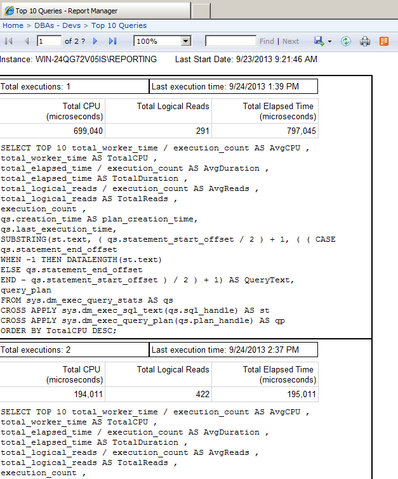Select the Top 10 Queries browser tab
Screen dimensions: 398x479
pyautogui.click(x=95, y=11)
